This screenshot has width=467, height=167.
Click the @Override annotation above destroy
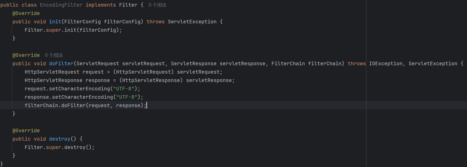26,131
